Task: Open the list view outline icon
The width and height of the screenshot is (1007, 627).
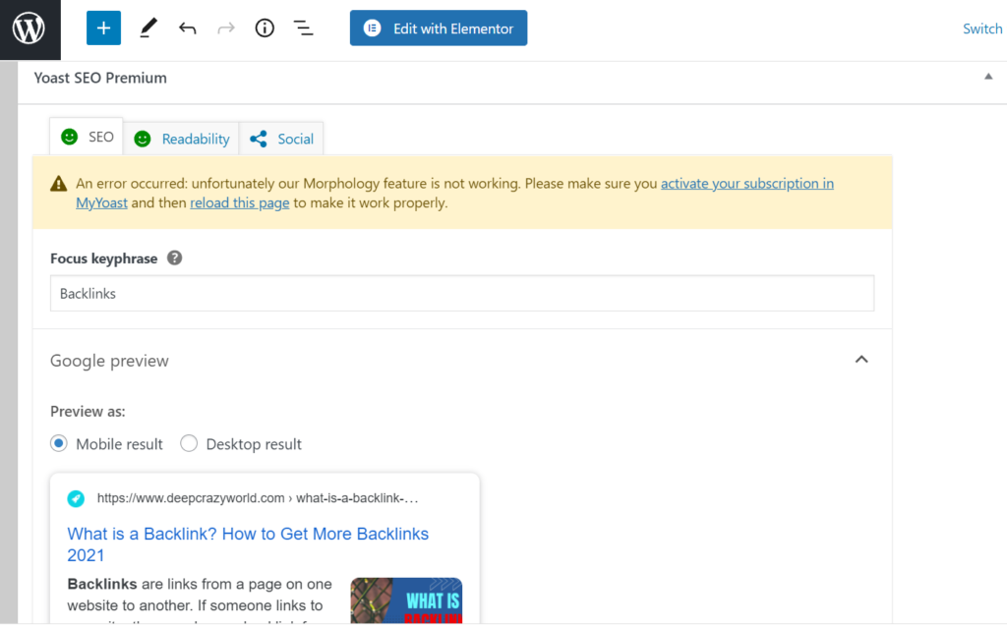Action: [x=303, y=28]
